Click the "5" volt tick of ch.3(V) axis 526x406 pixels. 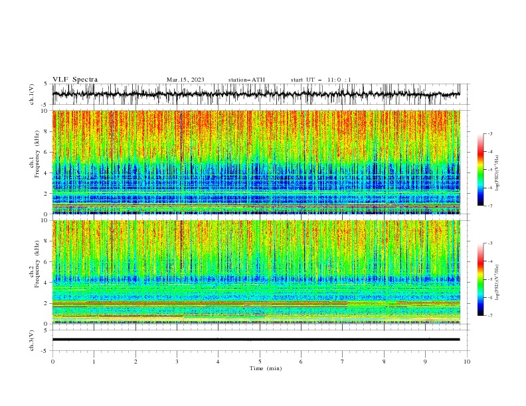click(x=47, y=330)
